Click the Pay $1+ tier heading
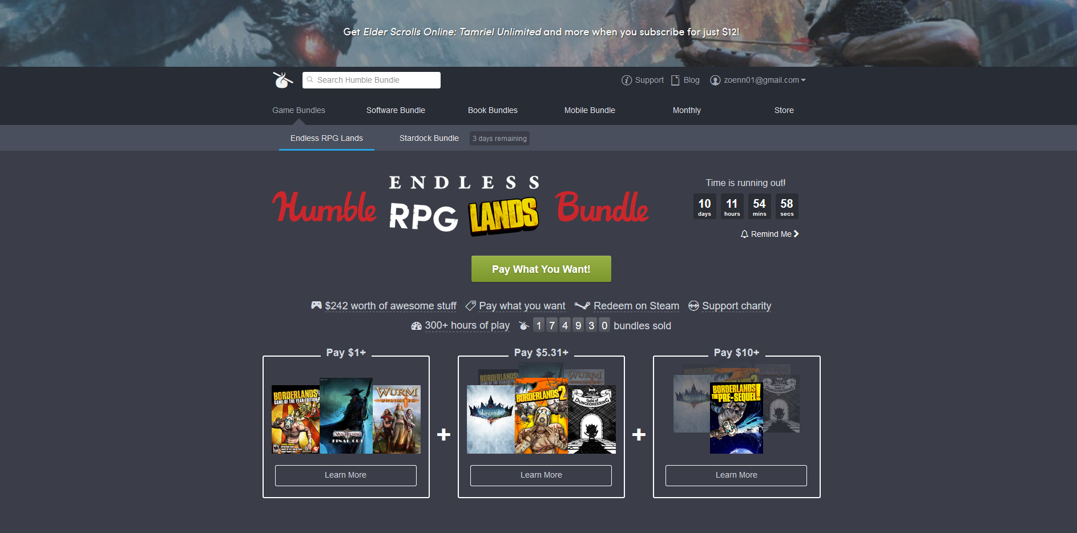 coord(346,353)
